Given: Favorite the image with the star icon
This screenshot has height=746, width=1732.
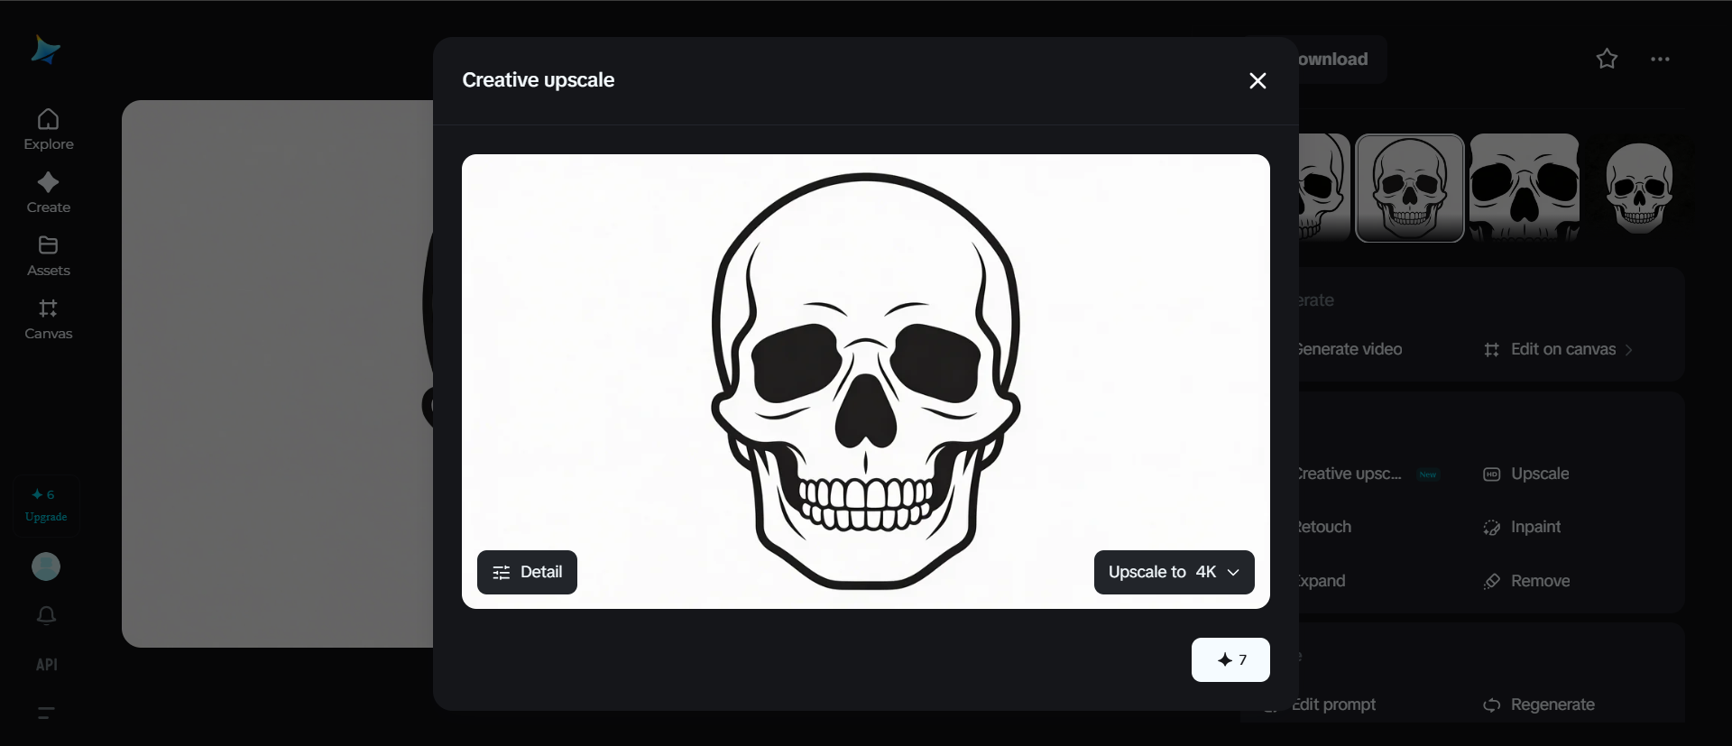Looking at the screenshot, I should pos(1607,59).
